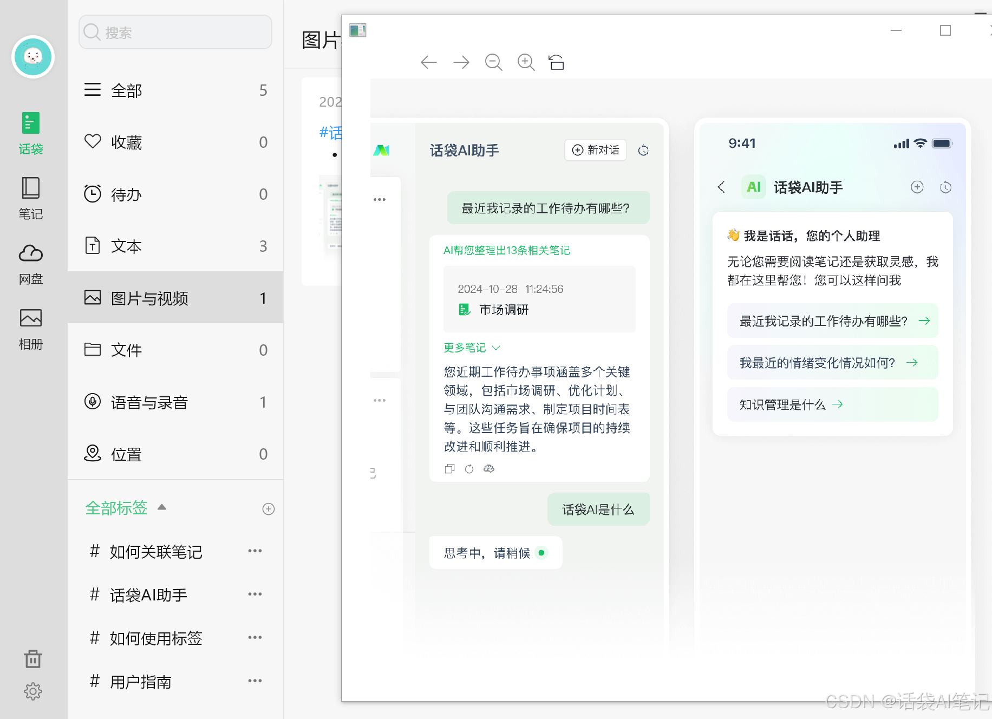Click AI帮您整理出13条相关笔记 text
This screenshot has height=719, width=992.
506,250
